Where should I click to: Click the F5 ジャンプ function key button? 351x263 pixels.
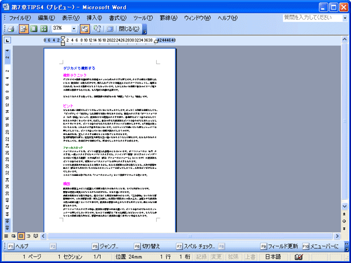105,247
